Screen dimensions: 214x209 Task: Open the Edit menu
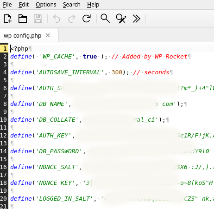pos(24,5)
